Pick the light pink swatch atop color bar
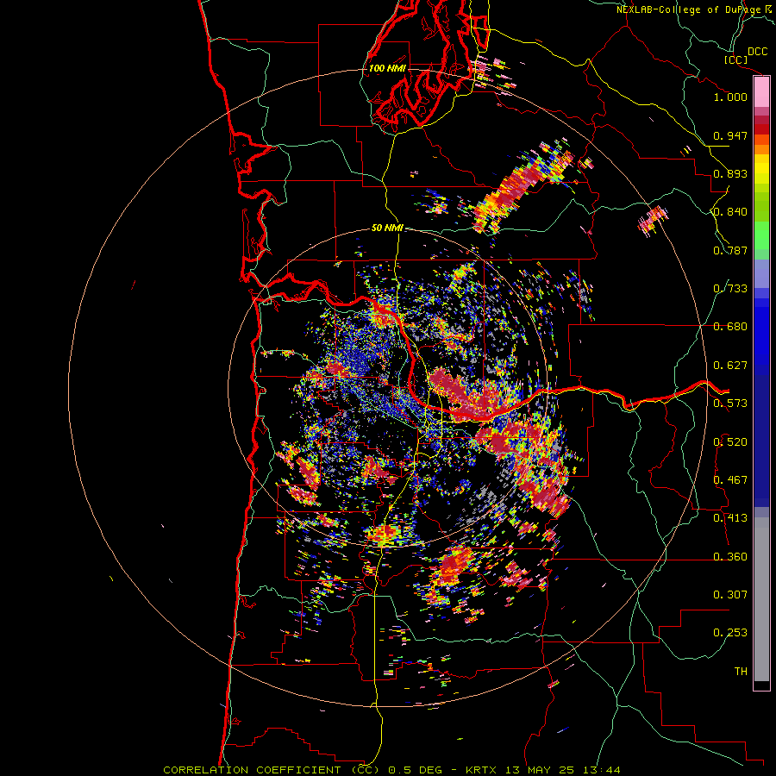 coord(761,92)
